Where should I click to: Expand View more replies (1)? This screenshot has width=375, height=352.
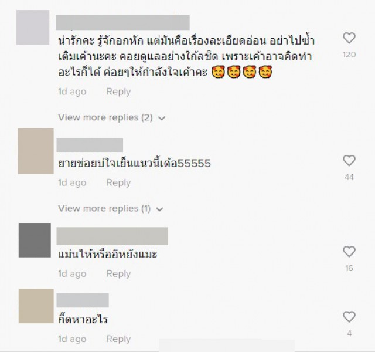click(x=111, y=209)
